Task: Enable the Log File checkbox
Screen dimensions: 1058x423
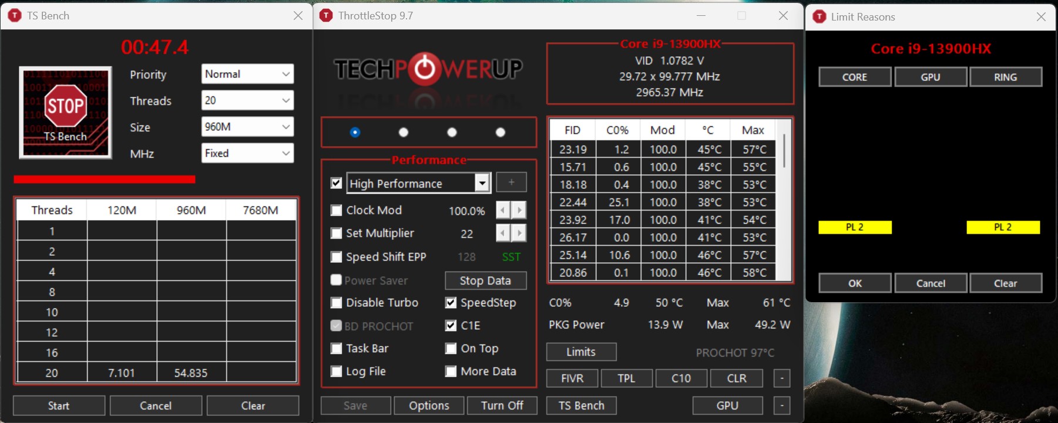Action: (337, 371)
